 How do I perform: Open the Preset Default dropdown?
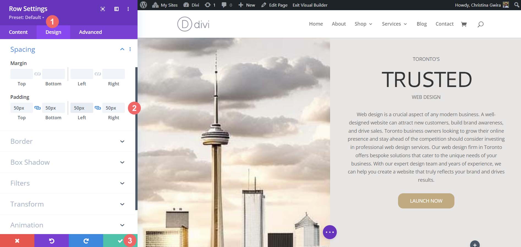click(x=26, y=17)
